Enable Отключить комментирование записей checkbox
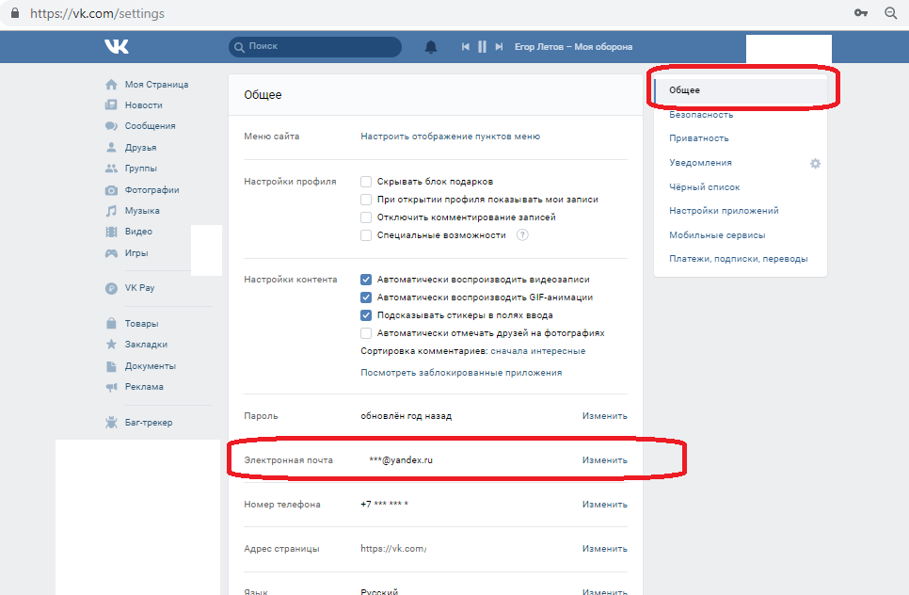909x595 pixels. (x=366, y=217)
